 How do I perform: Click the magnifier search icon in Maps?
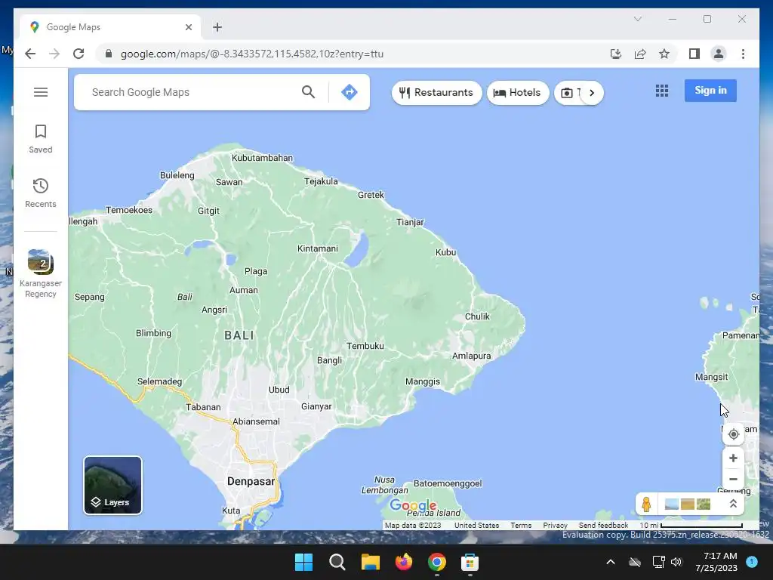click(308, 91)
